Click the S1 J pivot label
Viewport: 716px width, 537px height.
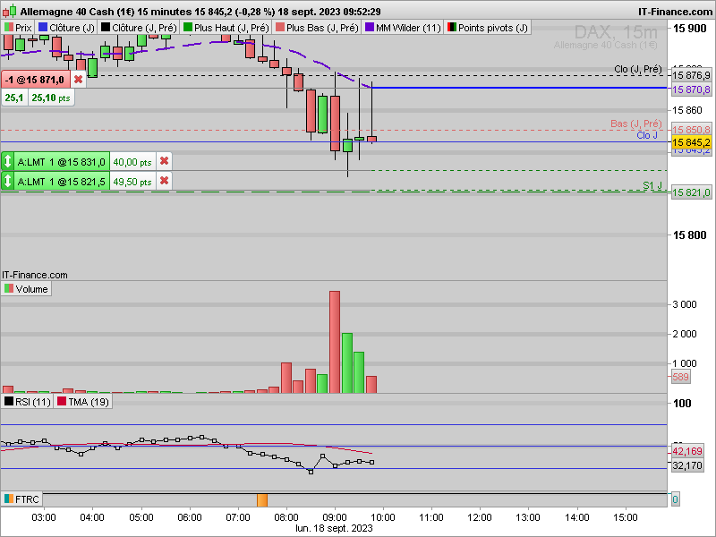(x=652, y=185)
